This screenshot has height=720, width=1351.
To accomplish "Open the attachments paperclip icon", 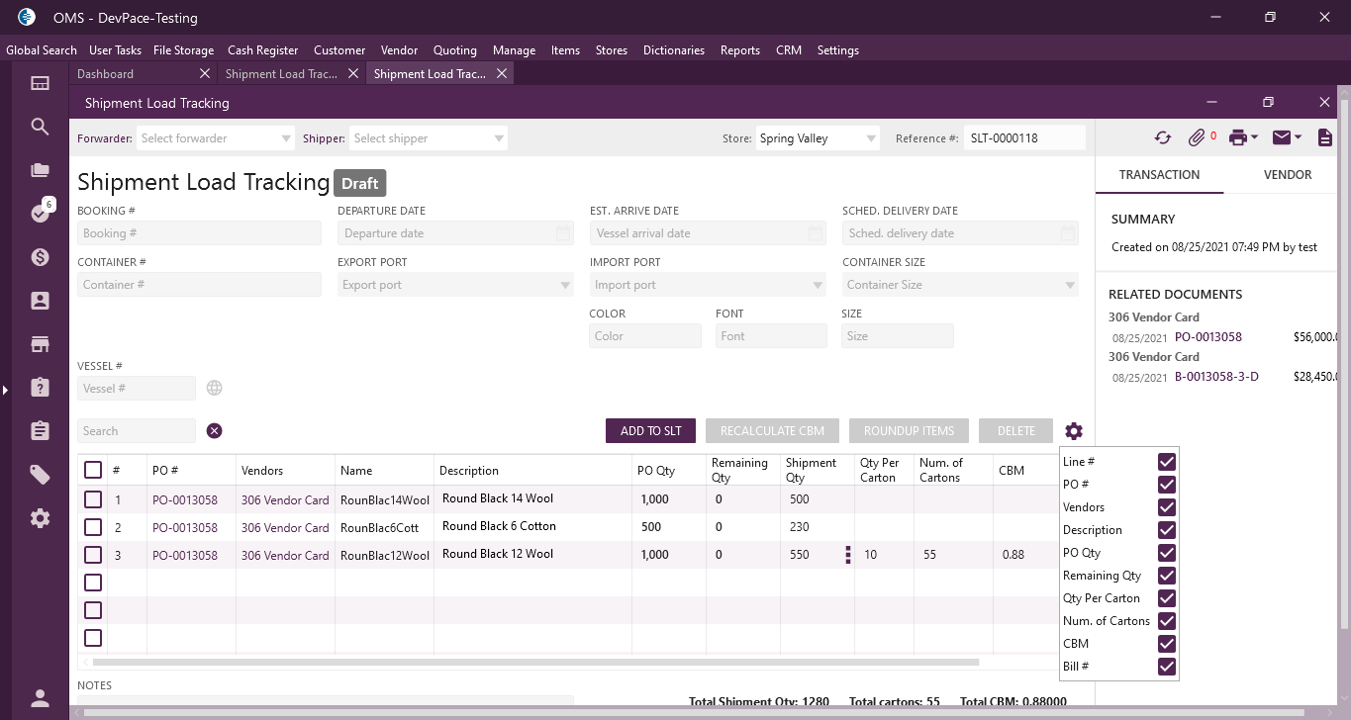I will tap(1197, 138).
